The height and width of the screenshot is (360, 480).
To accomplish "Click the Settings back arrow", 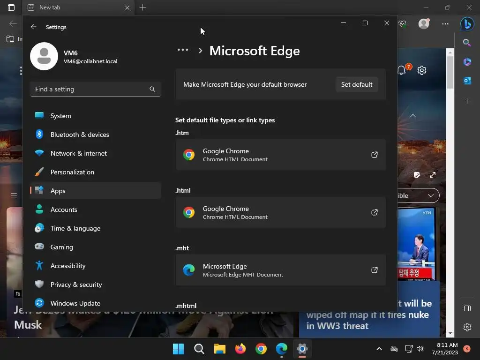I will click(33, 27).
